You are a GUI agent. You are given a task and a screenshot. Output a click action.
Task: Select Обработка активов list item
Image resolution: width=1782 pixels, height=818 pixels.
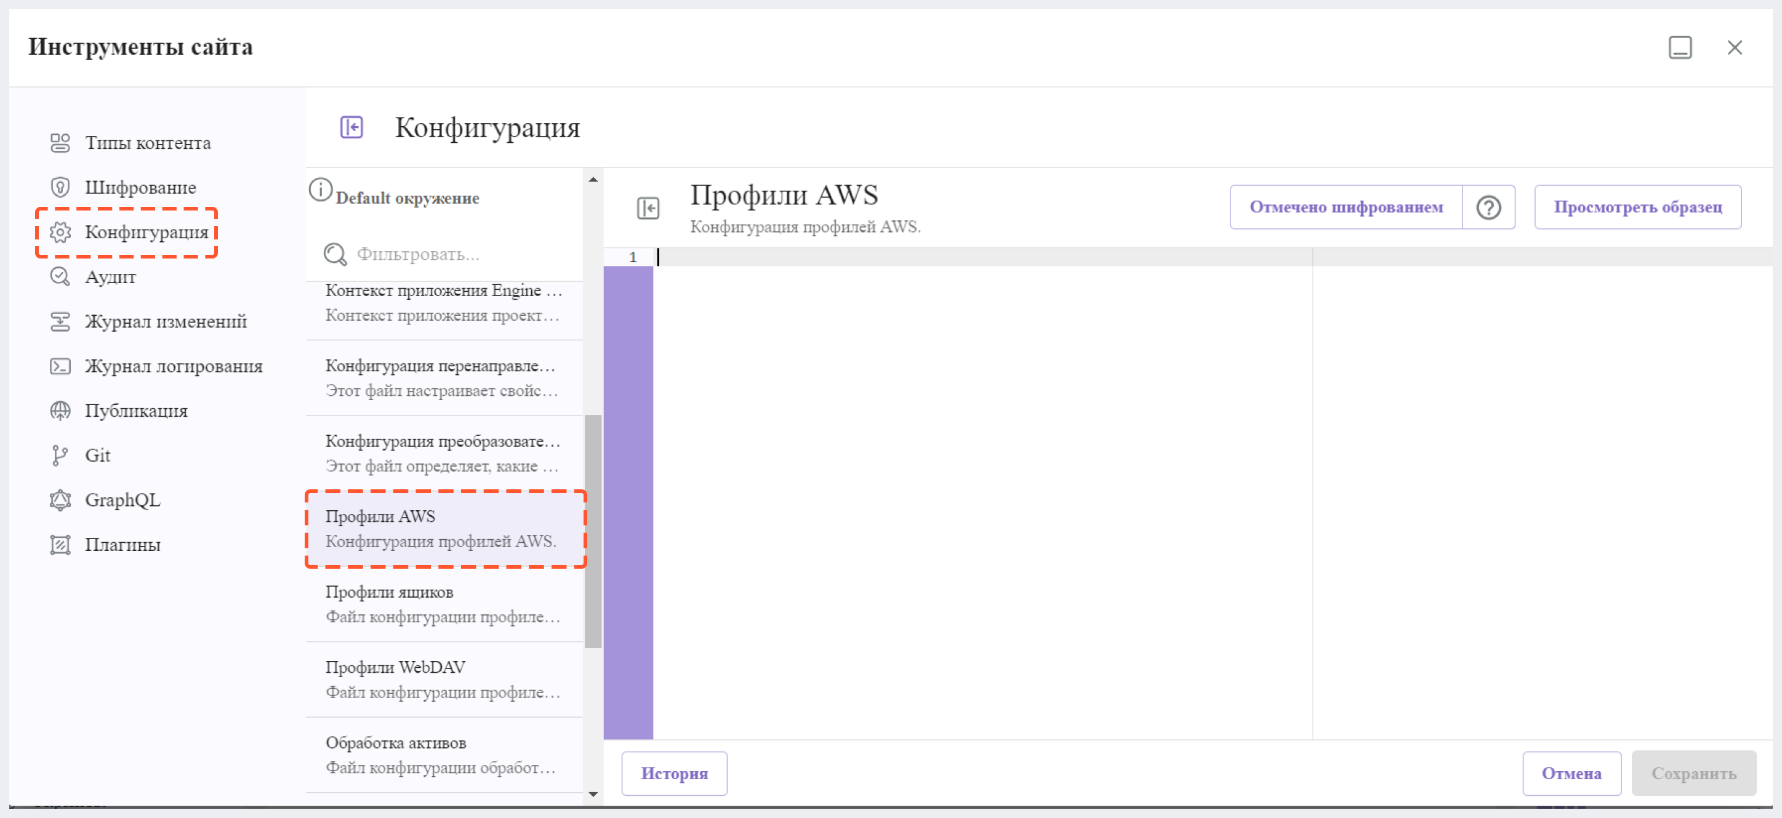pos(444,755)
